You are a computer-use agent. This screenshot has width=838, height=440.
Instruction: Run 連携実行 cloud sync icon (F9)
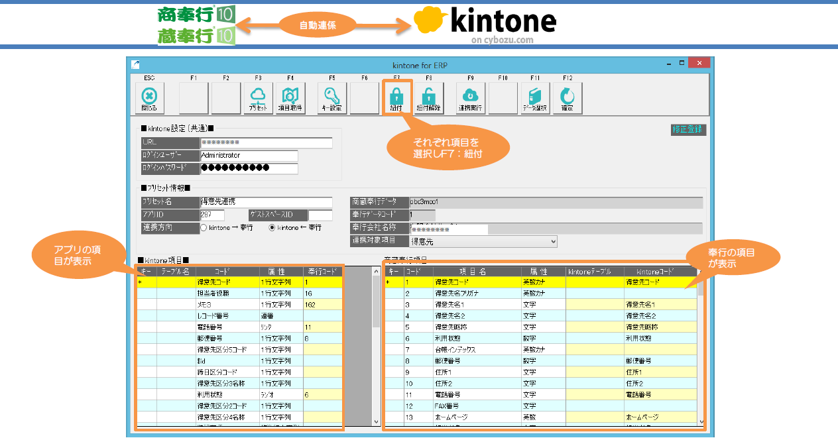coord(470,98)
